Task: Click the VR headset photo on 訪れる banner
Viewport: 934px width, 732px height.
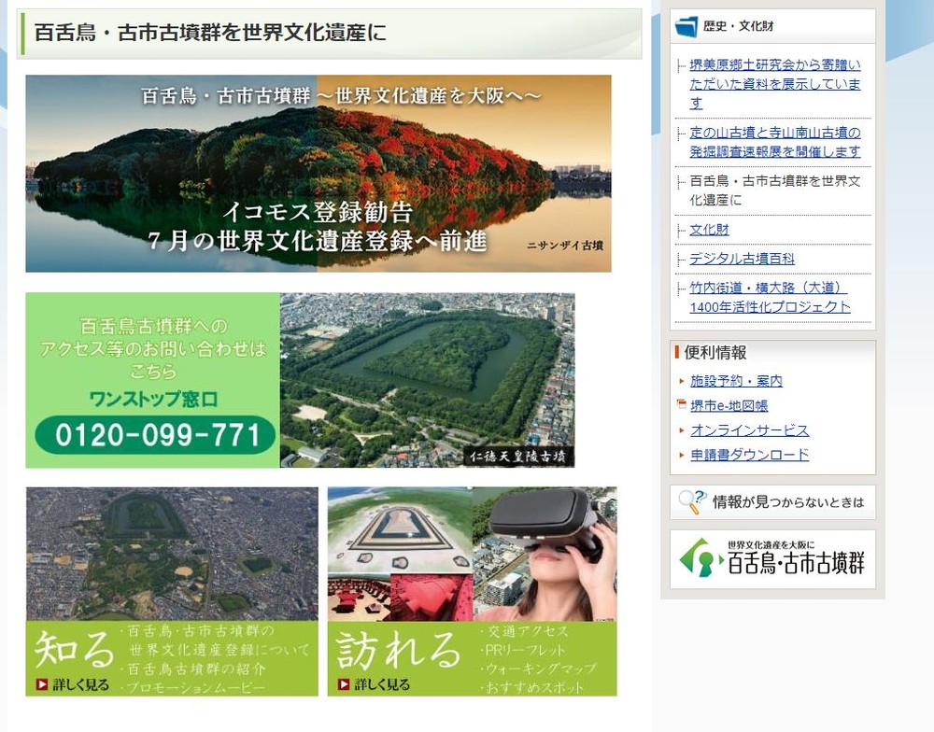Action: click(x=551, y=551)
